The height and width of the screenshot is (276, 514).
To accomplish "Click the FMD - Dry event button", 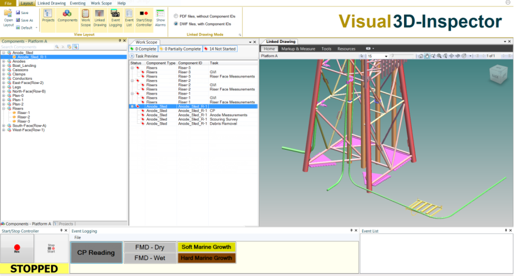I will click(x=150, y=247).
